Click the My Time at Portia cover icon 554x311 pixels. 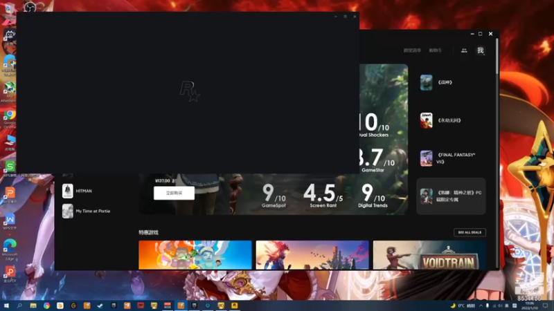pos(67,211)
